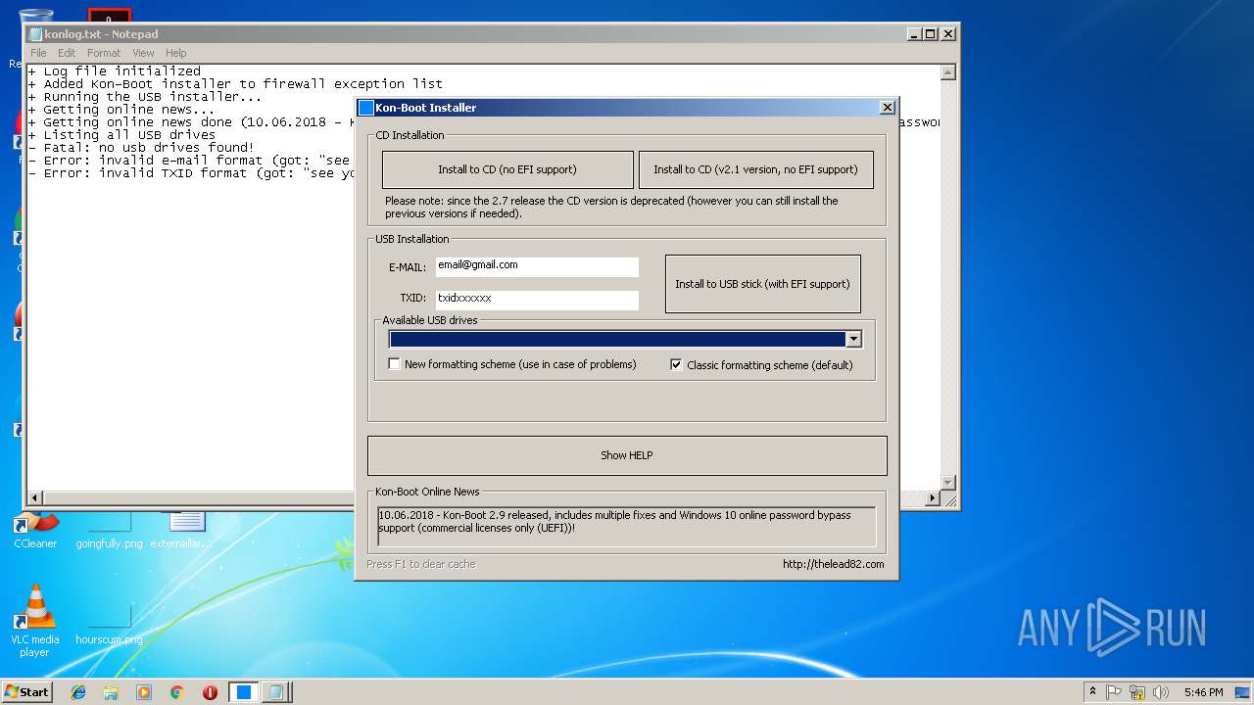Click Notepad vertical scrollbar up arrow

click(x=947, y=72)
